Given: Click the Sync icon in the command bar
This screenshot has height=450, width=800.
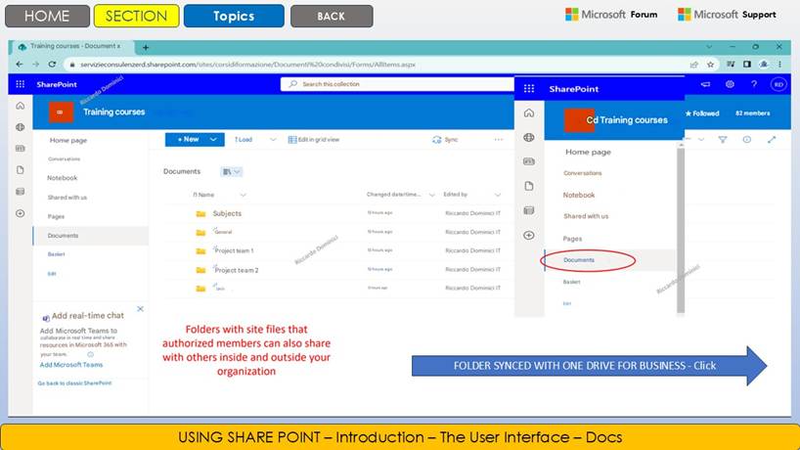Looking at the screenshot, I should pyautogui.click(x=436, y=140).
